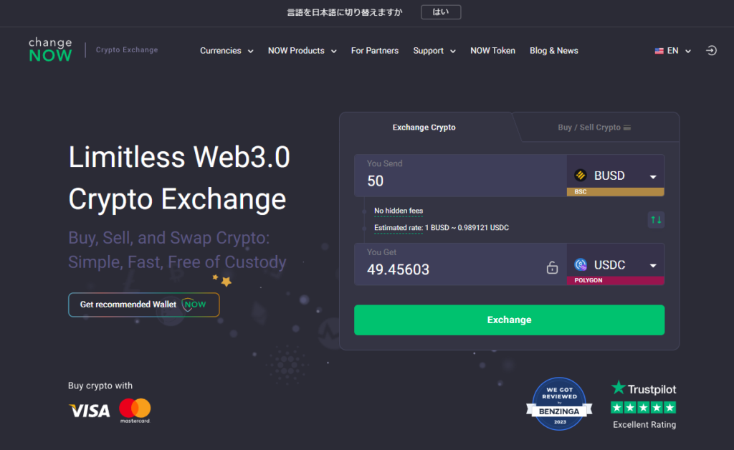Click the Visa logo
The height and width of the screenshot is (450, 734).
click(x=89, y=411)
